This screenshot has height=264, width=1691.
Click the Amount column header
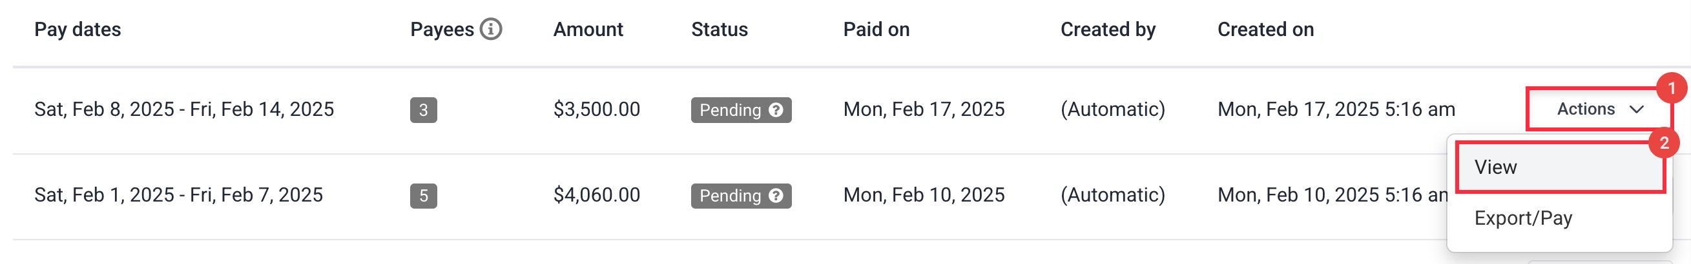coord(588,30)
